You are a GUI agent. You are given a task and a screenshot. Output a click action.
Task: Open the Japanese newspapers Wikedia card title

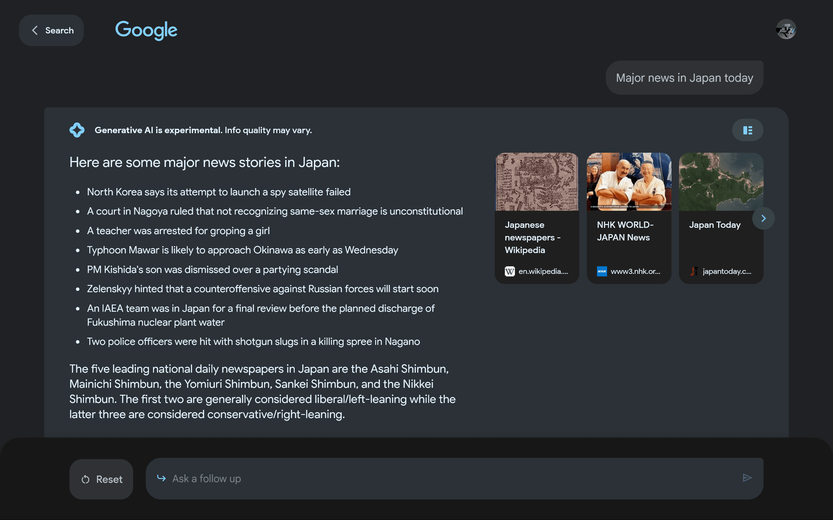(x=532, y=237)
